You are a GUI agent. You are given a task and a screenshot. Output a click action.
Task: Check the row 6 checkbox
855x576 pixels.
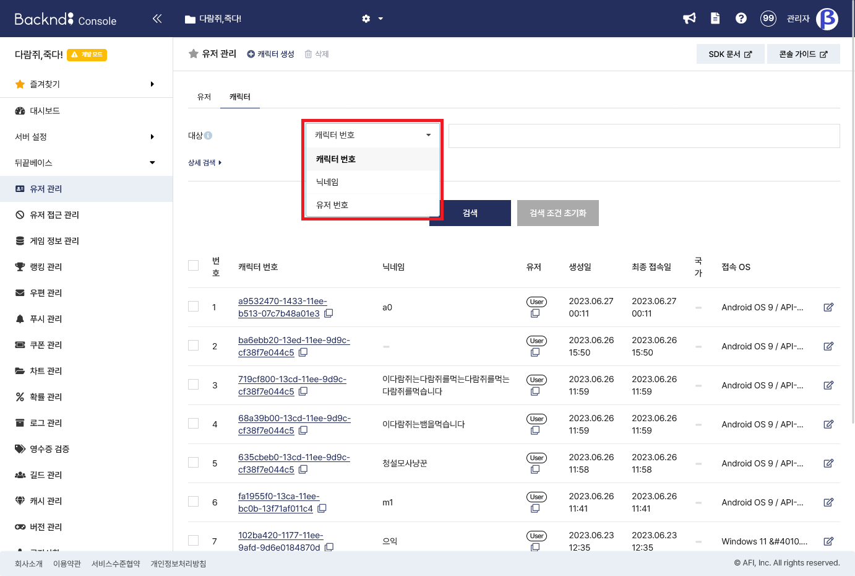(x=194, y=502)
